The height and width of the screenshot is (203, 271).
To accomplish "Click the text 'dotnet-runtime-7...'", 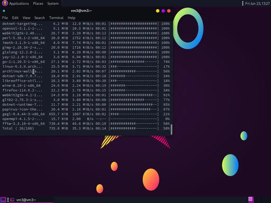I will pos(22,105).
